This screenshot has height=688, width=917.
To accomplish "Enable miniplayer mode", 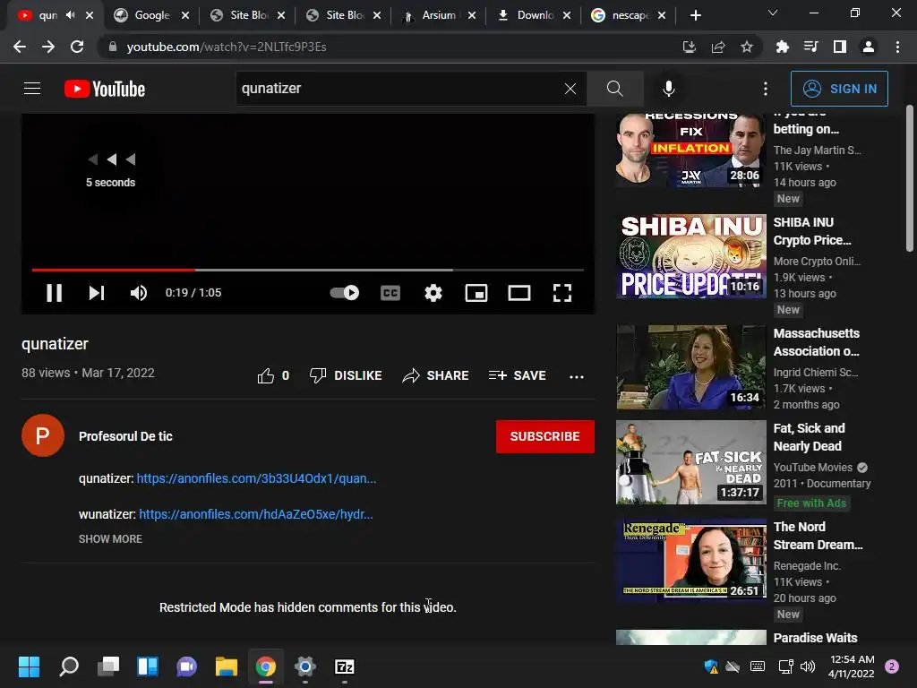I will point(476,293).
